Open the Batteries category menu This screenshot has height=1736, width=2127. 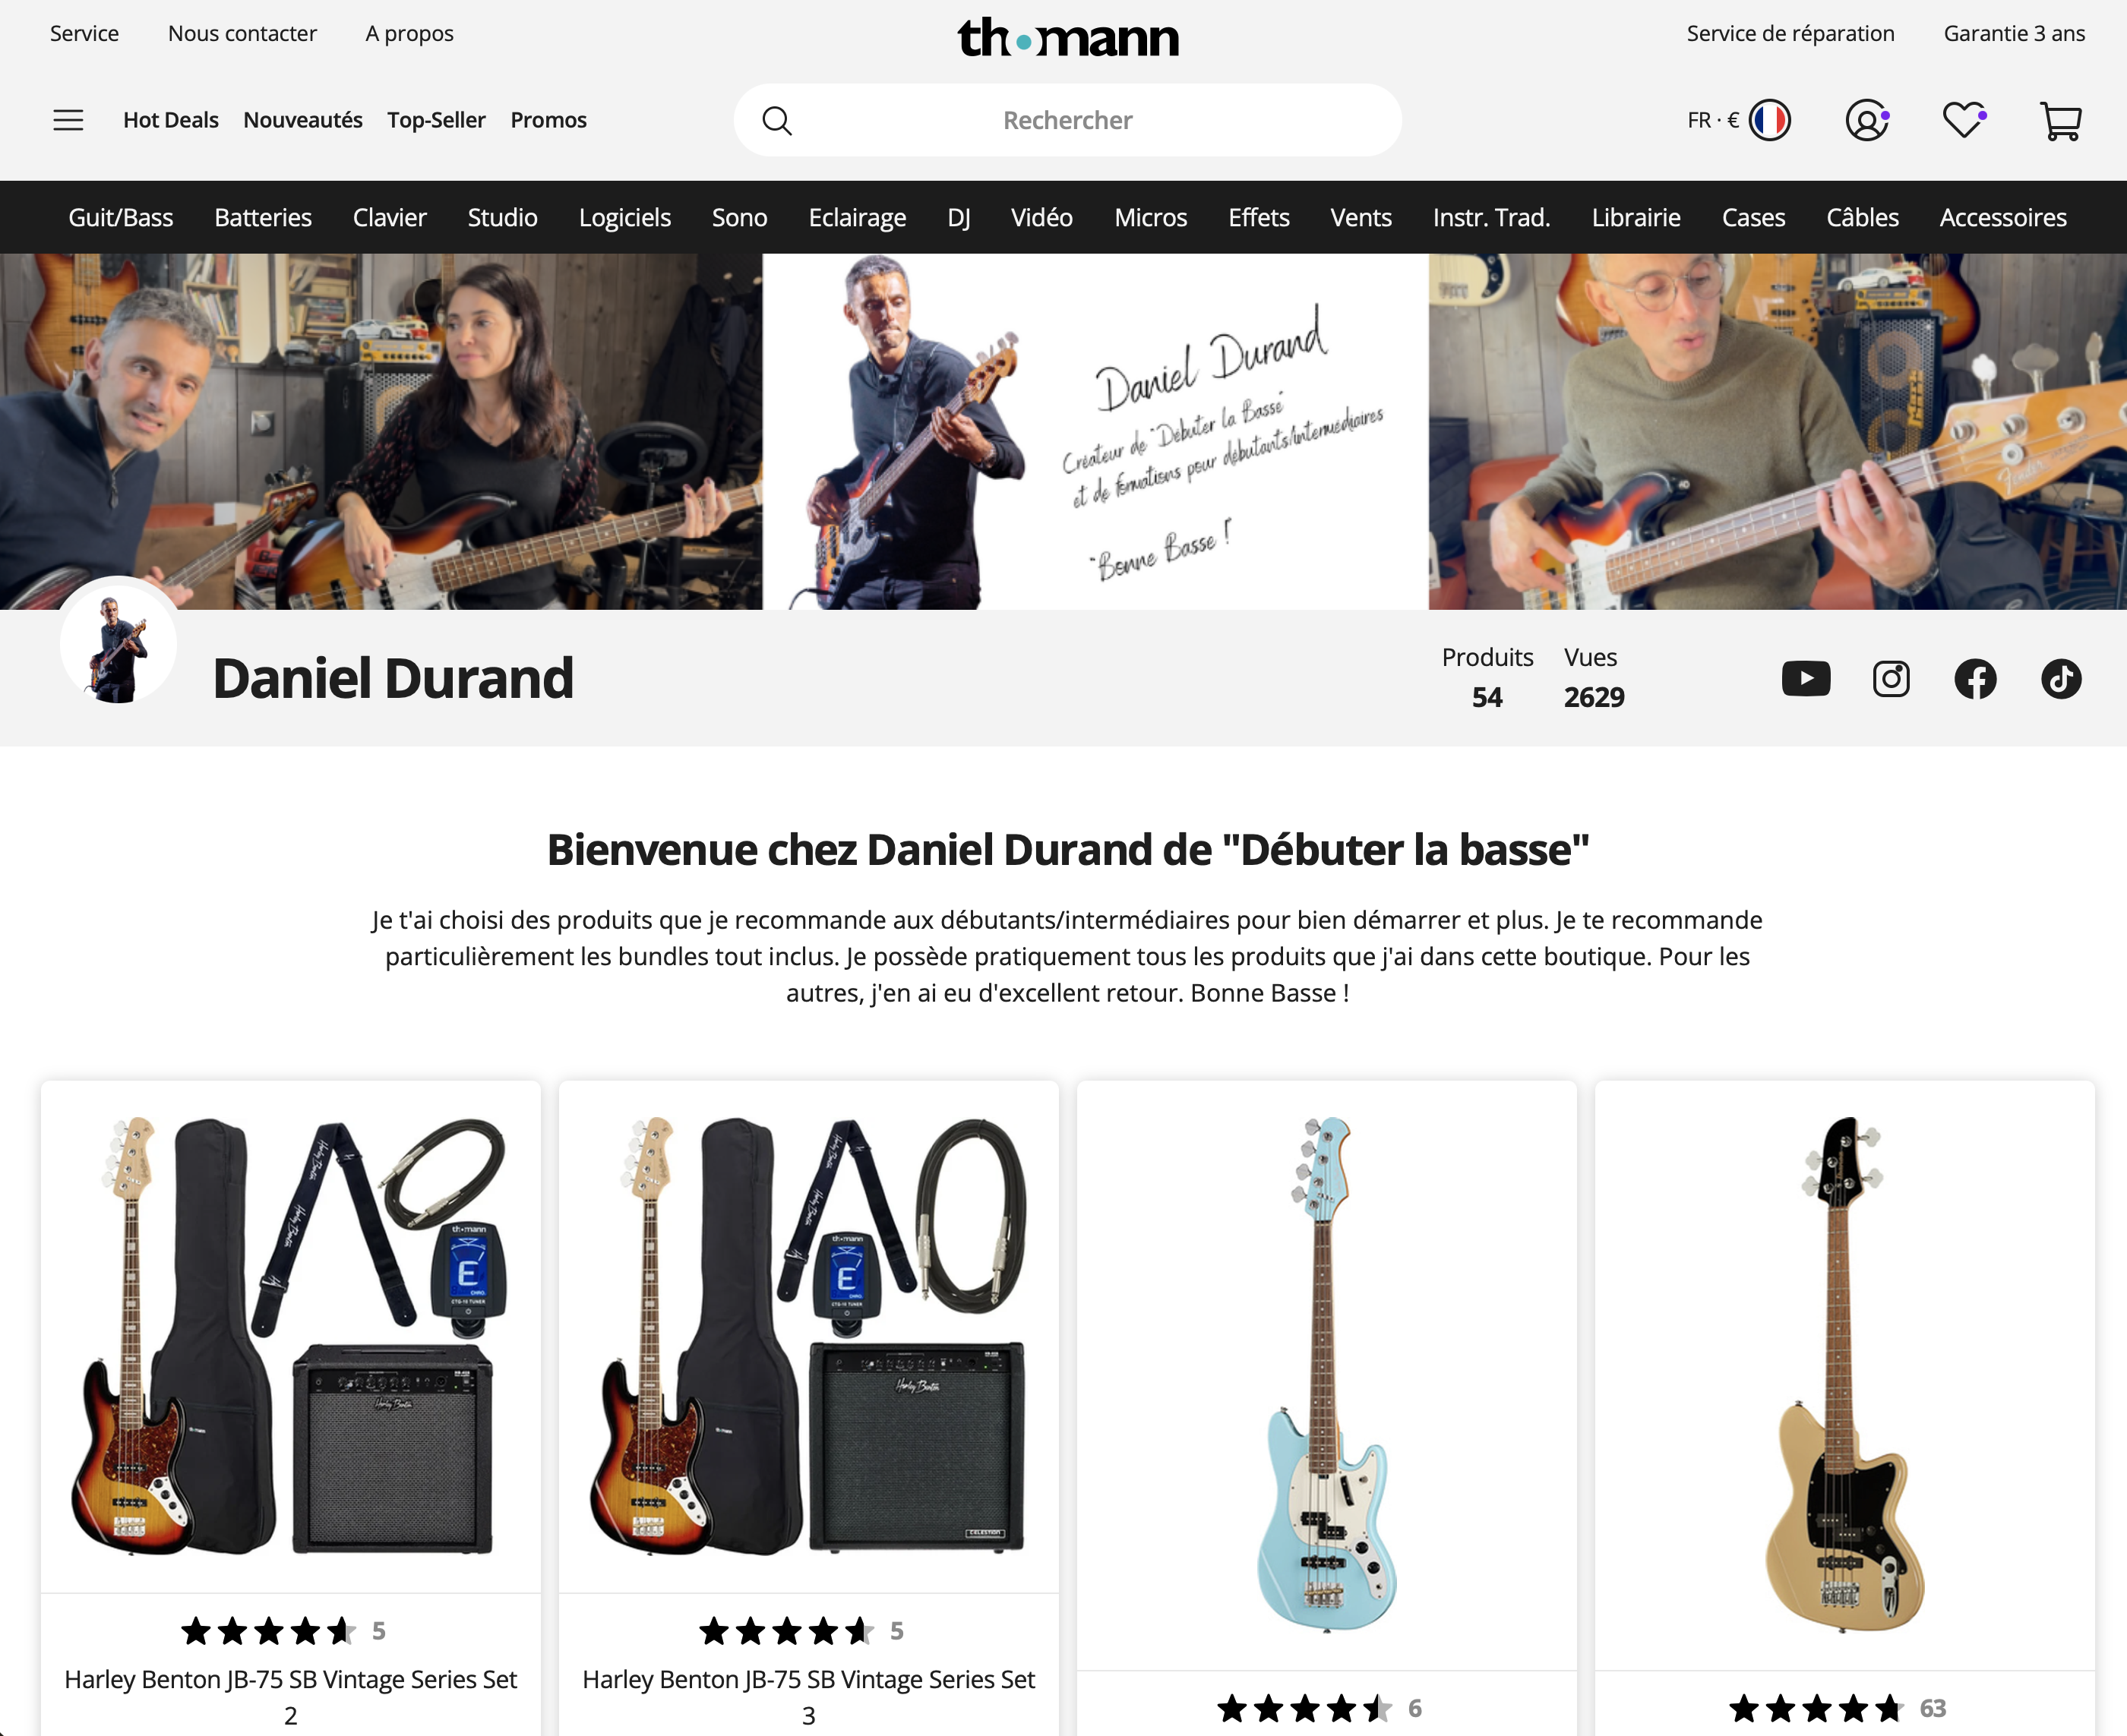pyautogui.click(x=263, y=217)
